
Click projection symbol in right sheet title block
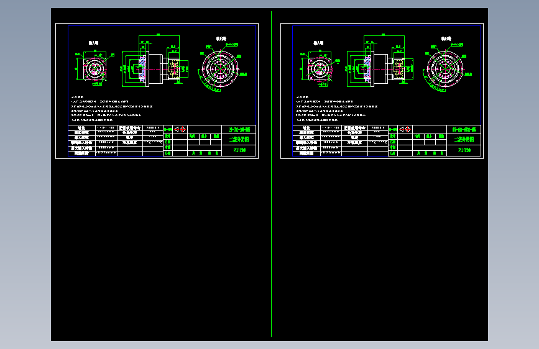pos(405,130)
